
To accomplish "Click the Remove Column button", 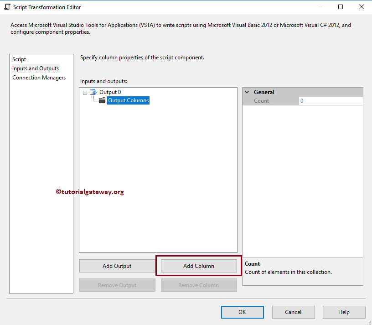I will tap(199, 285).
